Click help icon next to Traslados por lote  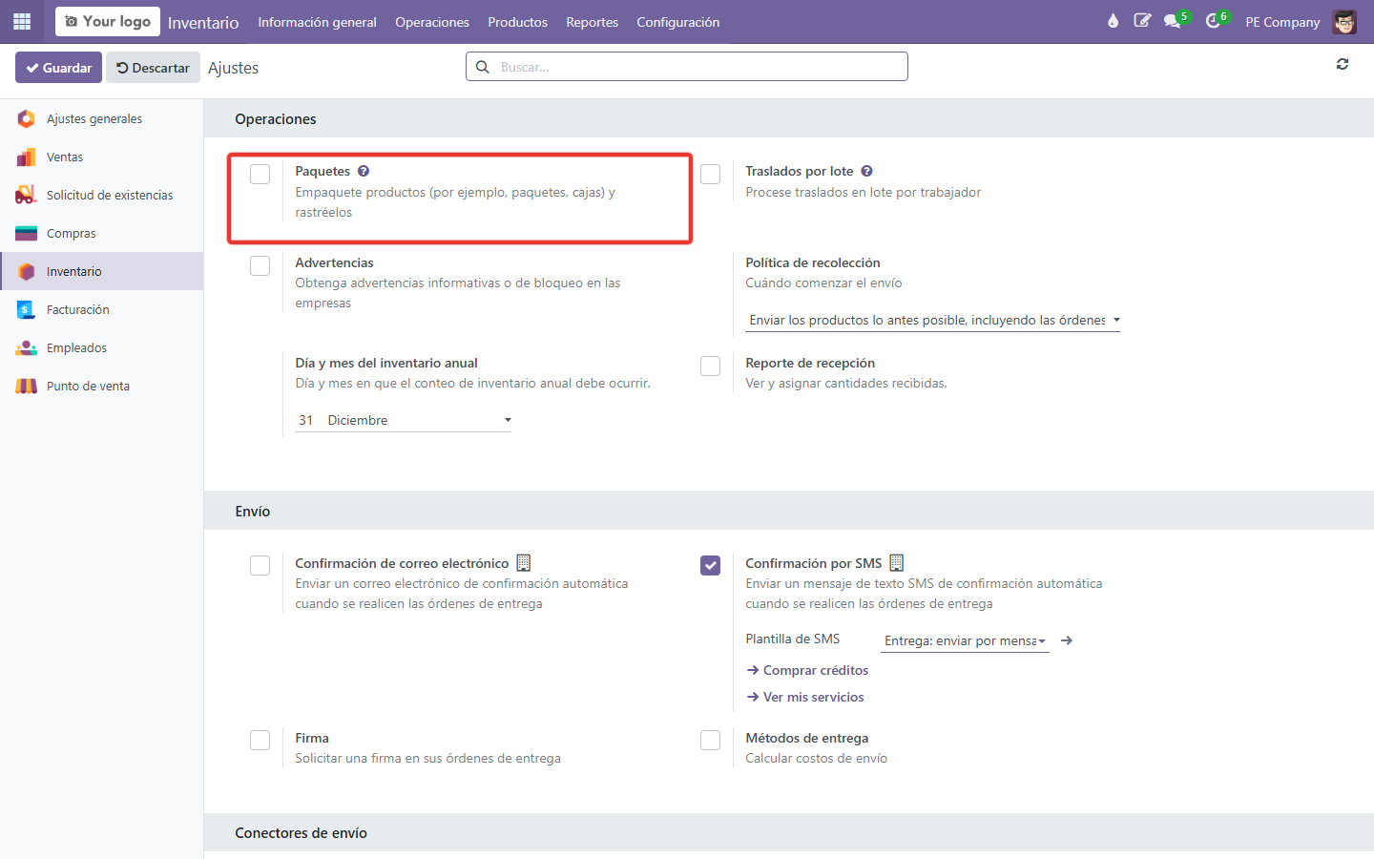(866, 171)
